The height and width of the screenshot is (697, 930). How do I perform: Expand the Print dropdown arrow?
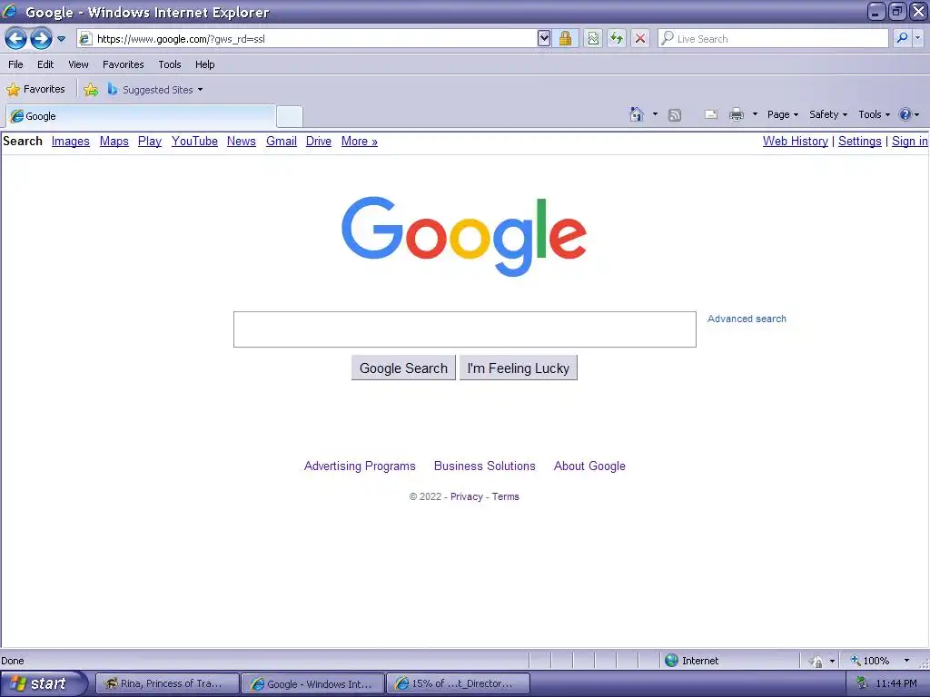click(755, 114)
